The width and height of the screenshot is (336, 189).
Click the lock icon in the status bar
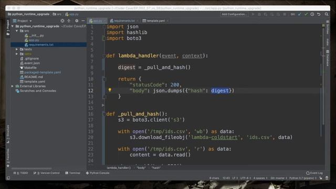coord(321,178)
